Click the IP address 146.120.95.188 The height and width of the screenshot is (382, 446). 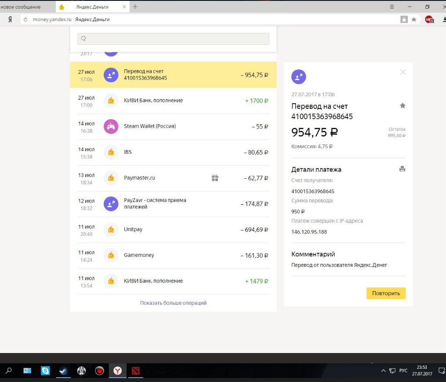point(309,232)
